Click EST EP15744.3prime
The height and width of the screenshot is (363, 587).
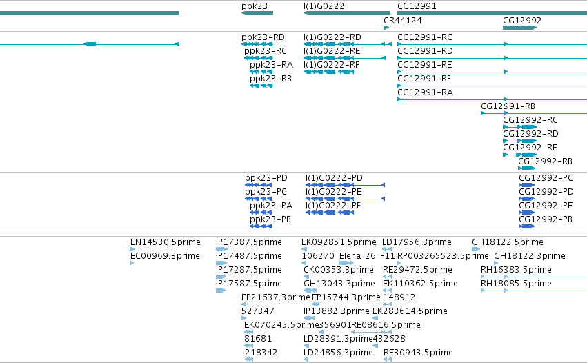pyautogui.click(x=315, y=304)
